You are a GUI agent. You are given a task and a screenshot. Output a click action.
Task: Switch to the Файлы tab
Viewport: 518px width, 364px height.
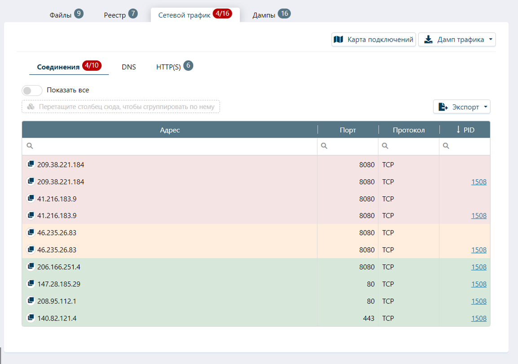point(61,15)
